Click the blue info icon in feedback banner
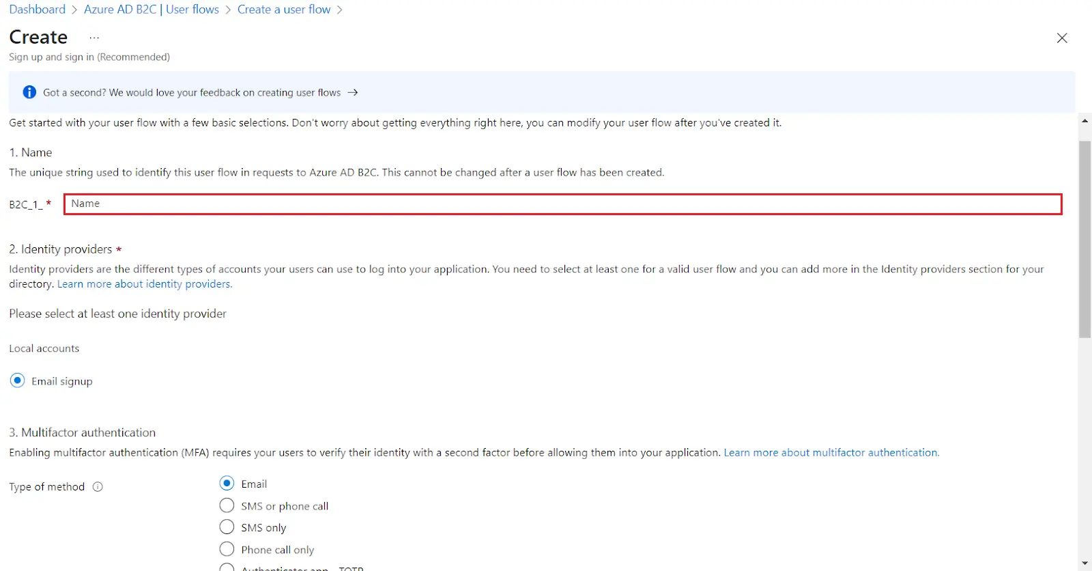This screenshot has width=1092, height=571. click(29, 92)
